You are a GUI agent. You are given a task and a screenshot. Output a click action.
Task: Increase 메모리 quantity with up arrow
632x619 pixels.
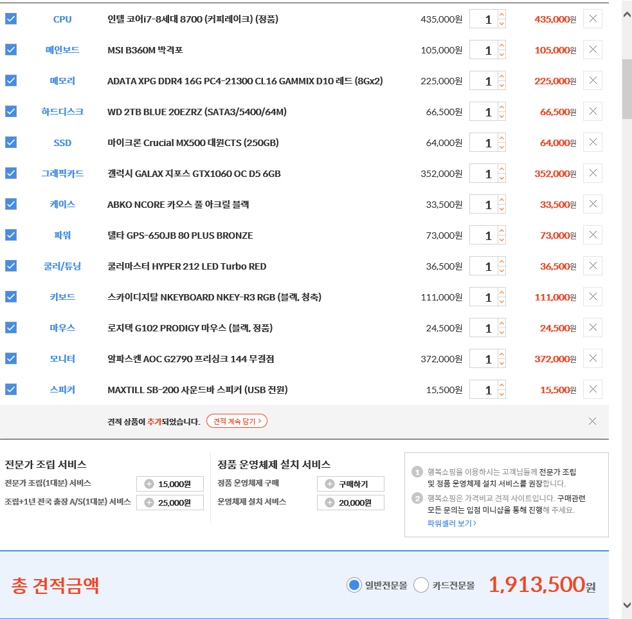(x=502, y=76)
